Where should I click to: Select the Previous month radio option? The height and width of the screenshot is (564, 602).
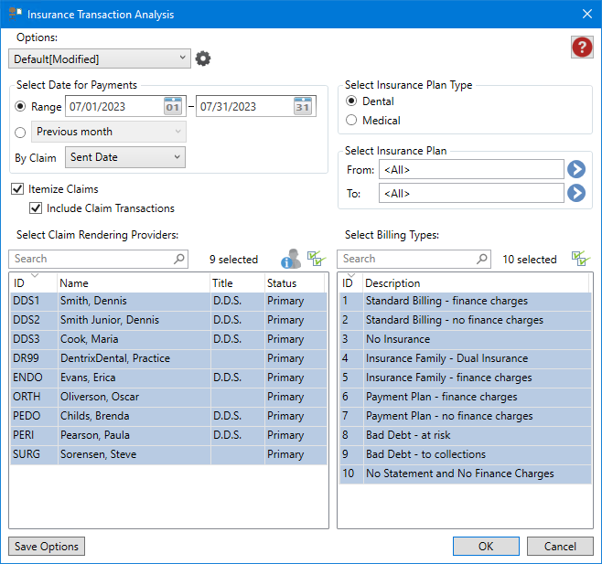point(21,133)
